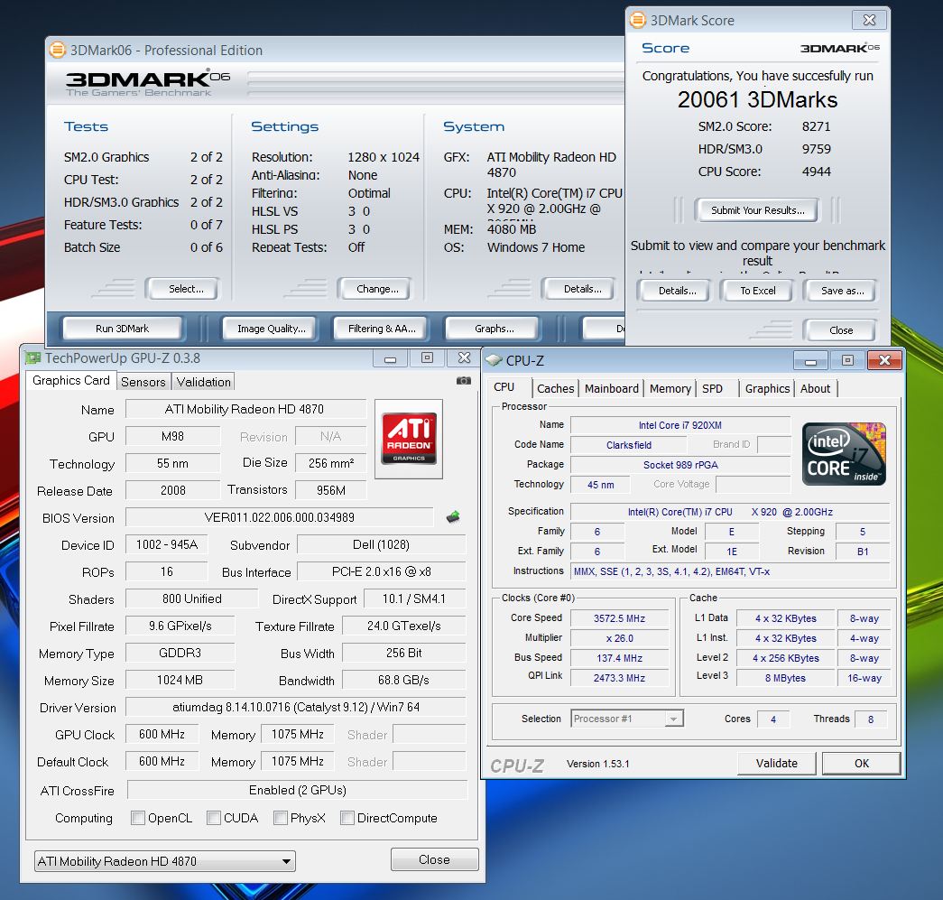Open the Mainboard tab in CPU-Z
The width and height of the screenshot is (943, 900).
click(612, 389)
